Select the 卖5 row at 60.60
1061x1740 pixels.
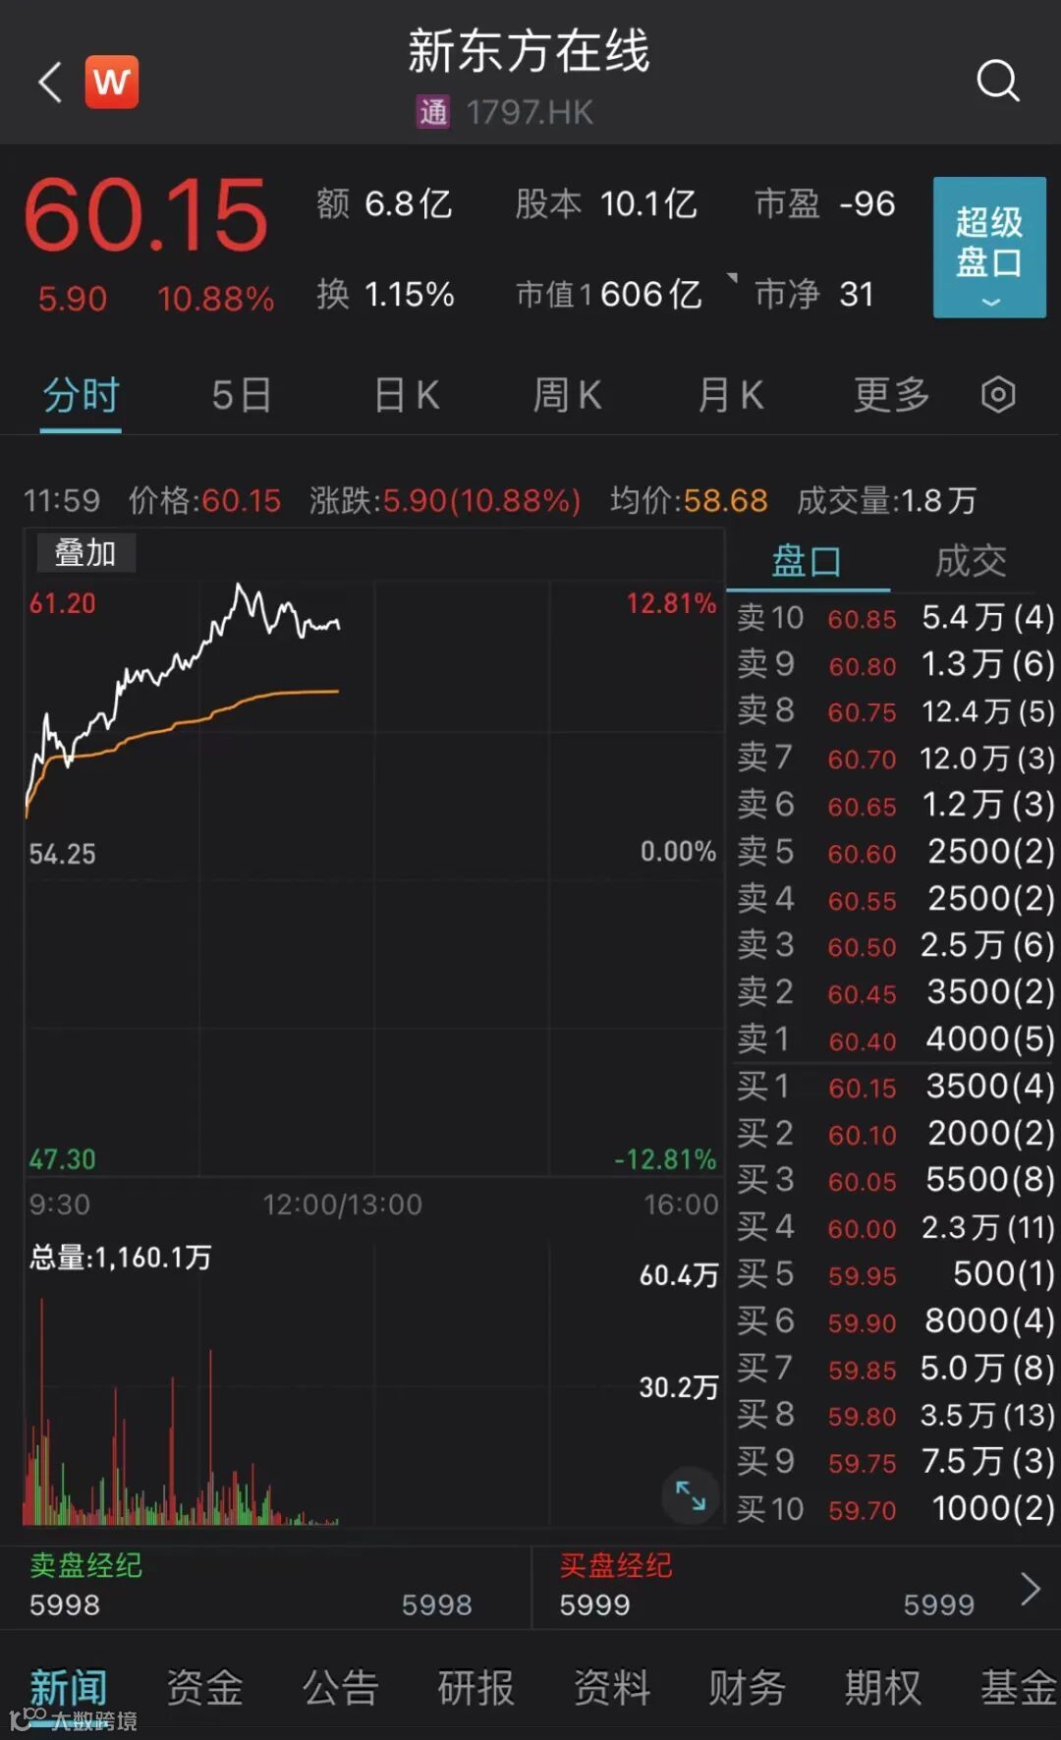point(895,852)
